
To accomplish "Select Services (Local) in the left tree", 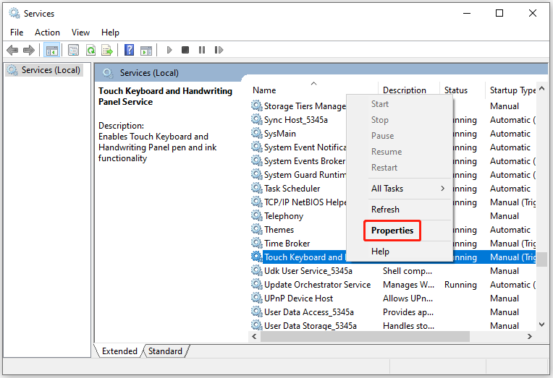I will pyautogui.click(x=45, y=70).
